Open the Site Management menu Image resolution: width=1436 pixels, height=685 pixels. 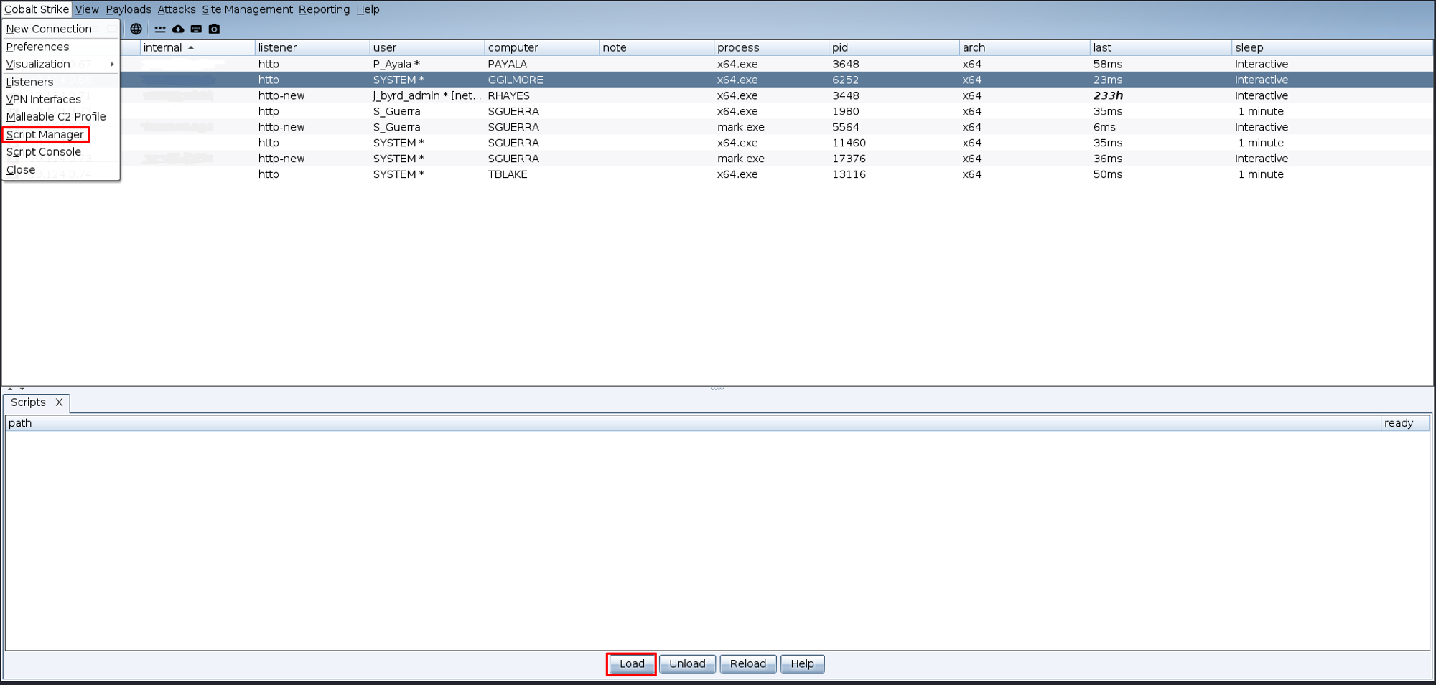[247, 9]
